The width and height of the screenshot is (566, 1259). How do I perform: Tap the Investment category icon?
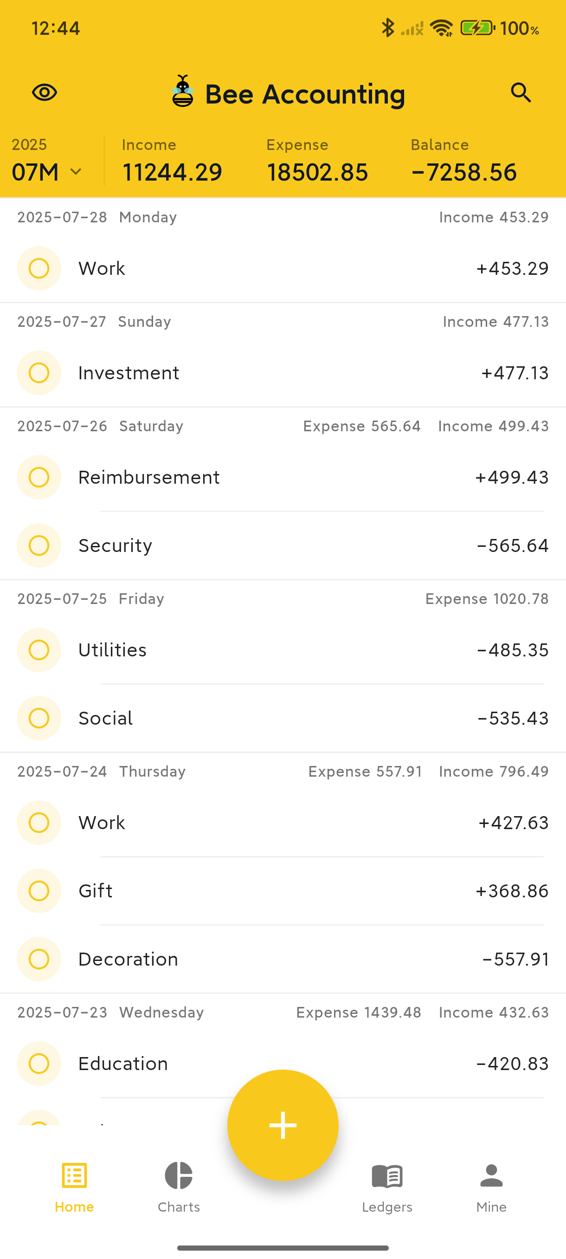coord(39,373)
